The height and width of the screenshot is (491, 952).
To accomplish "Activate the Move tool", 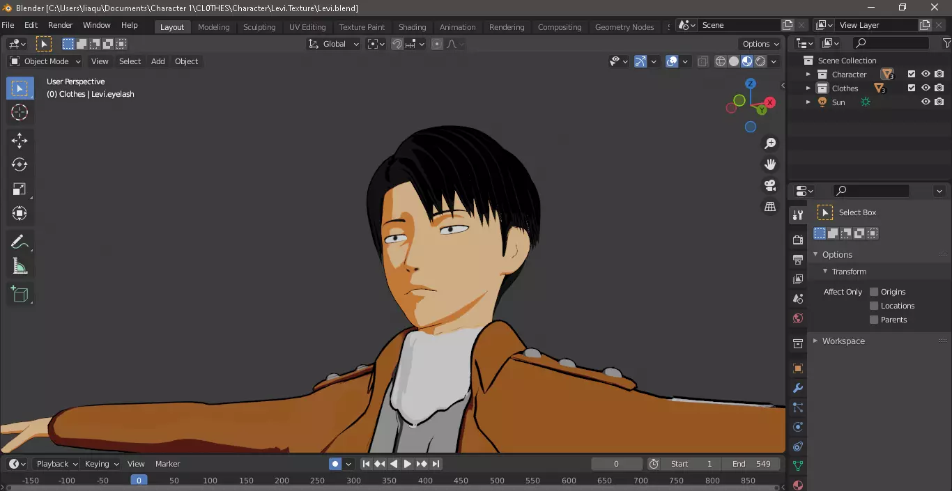I will [20, 141].
